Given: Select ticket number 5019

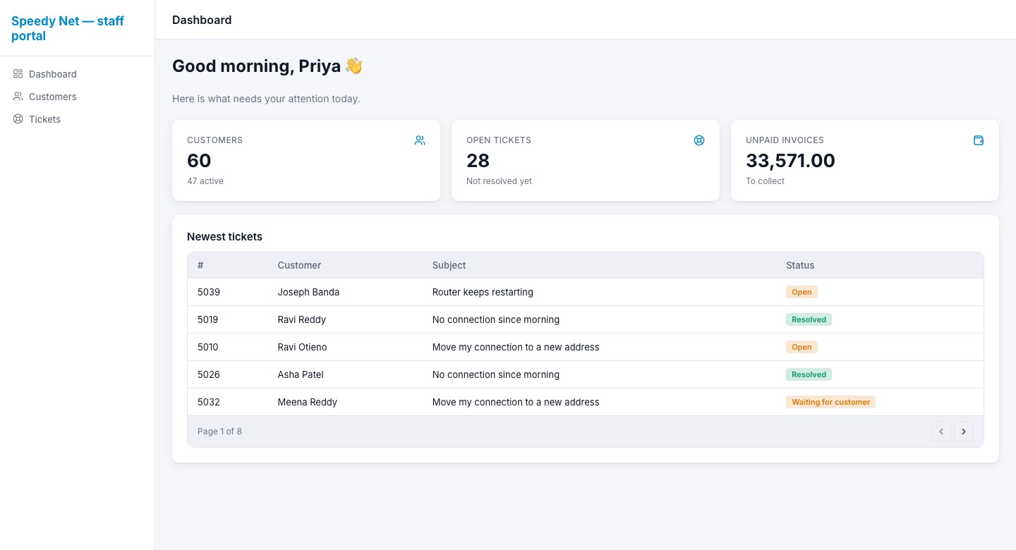Looking at the screenshot, I should click(208, 319).
